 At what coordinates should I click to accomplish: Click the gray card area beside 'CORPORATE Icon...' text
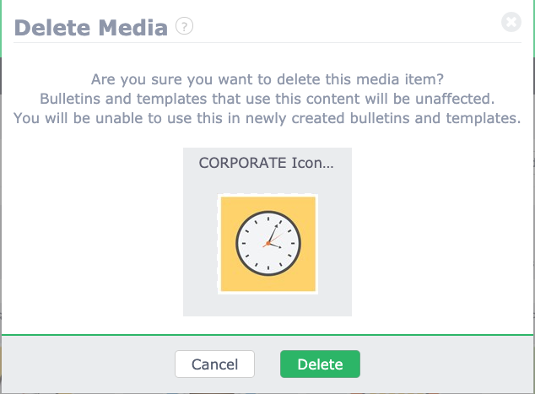click(x=343, y=163)
